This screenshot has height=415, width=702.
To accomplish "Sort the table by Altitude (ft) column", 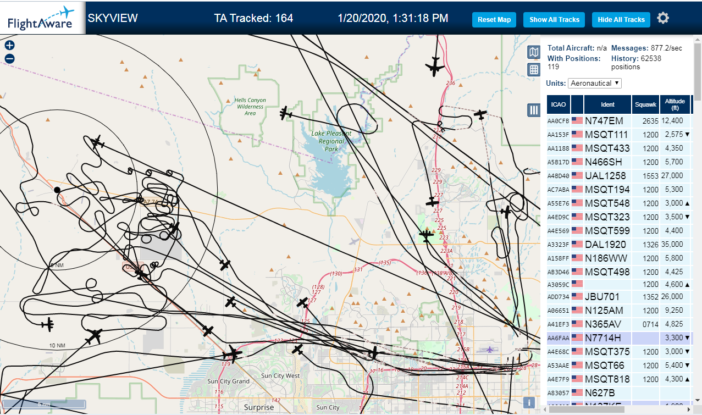I will [675, 104].
